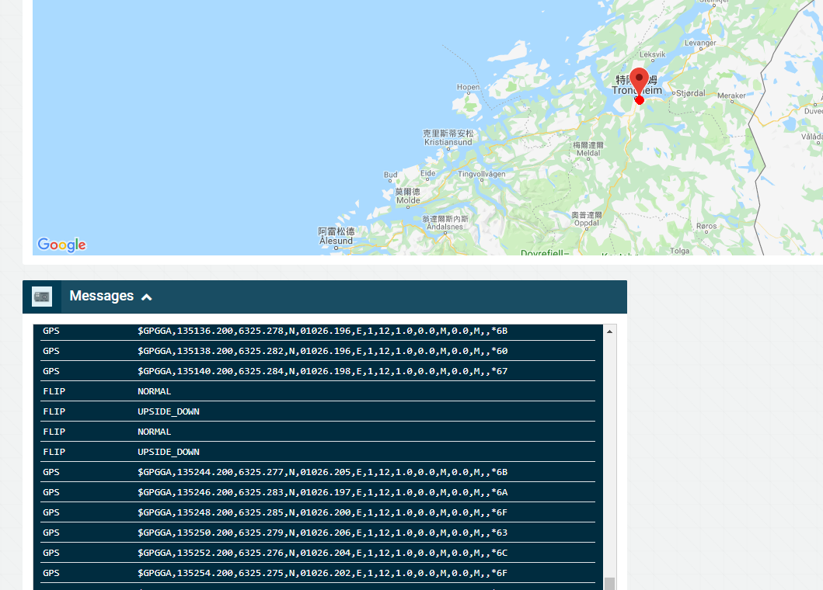Select the Kristiansund label on map

(448, 143)
